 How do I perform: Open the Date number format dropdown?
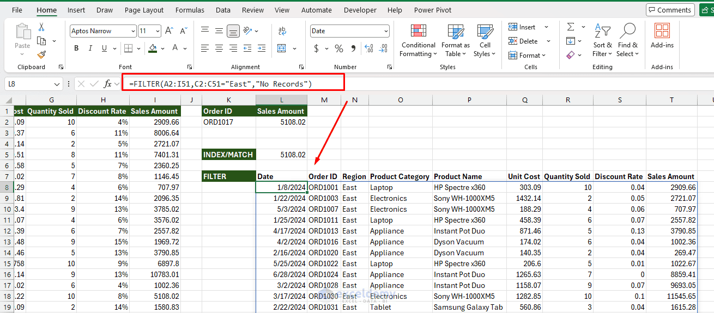pyautogui.click(x=386, y=31)
